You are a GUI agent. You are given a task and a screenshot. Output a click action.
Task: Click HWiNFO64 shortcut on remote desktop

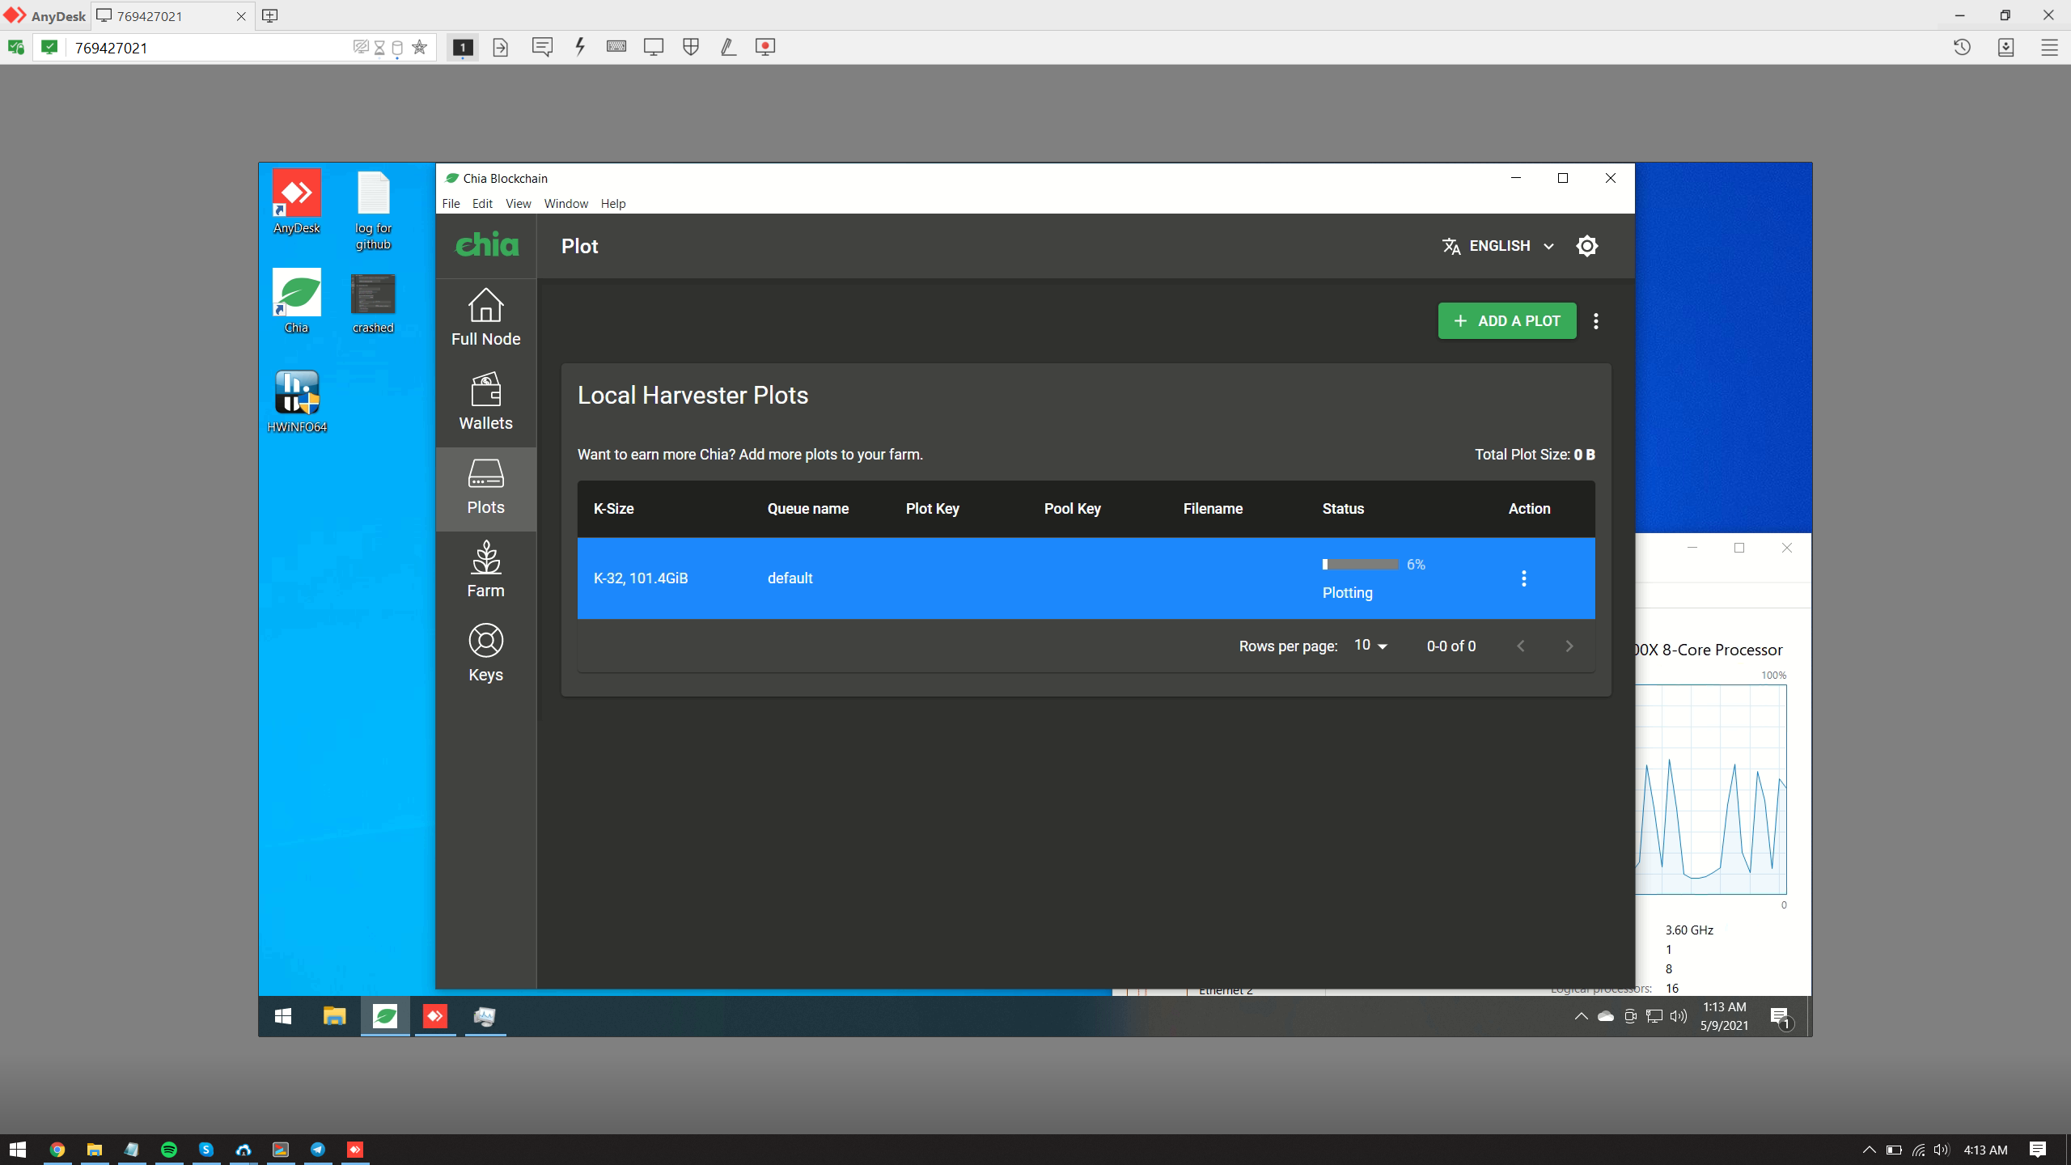(297, 401)
